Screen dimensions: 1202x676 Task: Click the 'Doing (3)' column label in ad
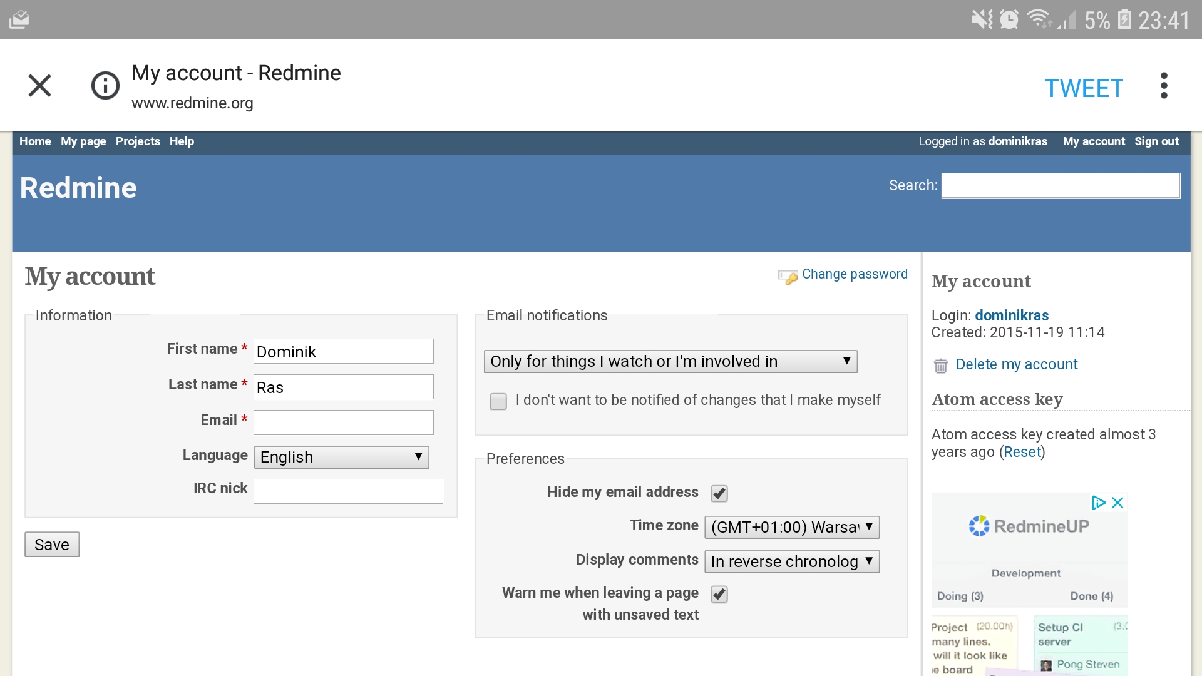(x=960, y=597)
